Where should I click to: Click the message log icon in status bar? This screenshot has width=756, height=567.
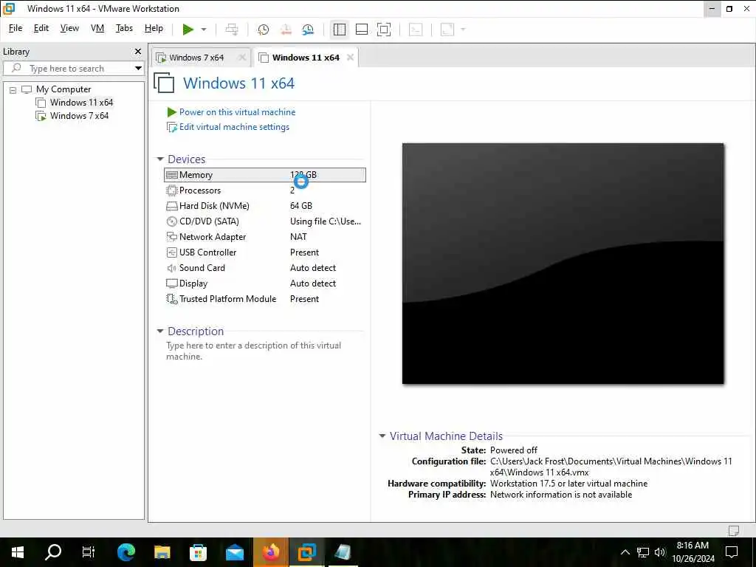coord(733,531)
